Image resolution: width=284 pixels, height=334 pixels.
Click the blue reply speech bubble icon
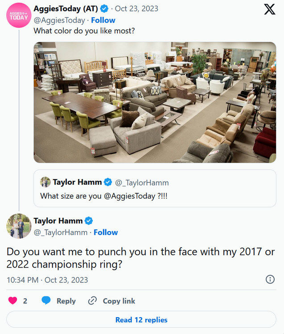coord(46,301)
